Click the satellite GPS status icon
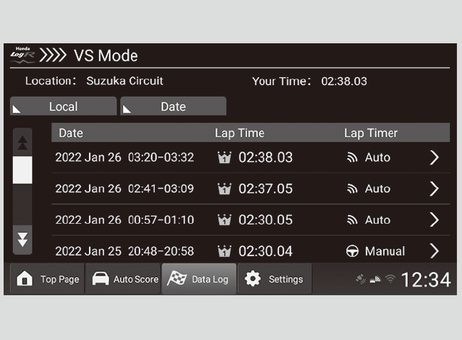Image resolution: width=462 pixels, height=340 pixels. pyautogui.click(x=360, y=279)
